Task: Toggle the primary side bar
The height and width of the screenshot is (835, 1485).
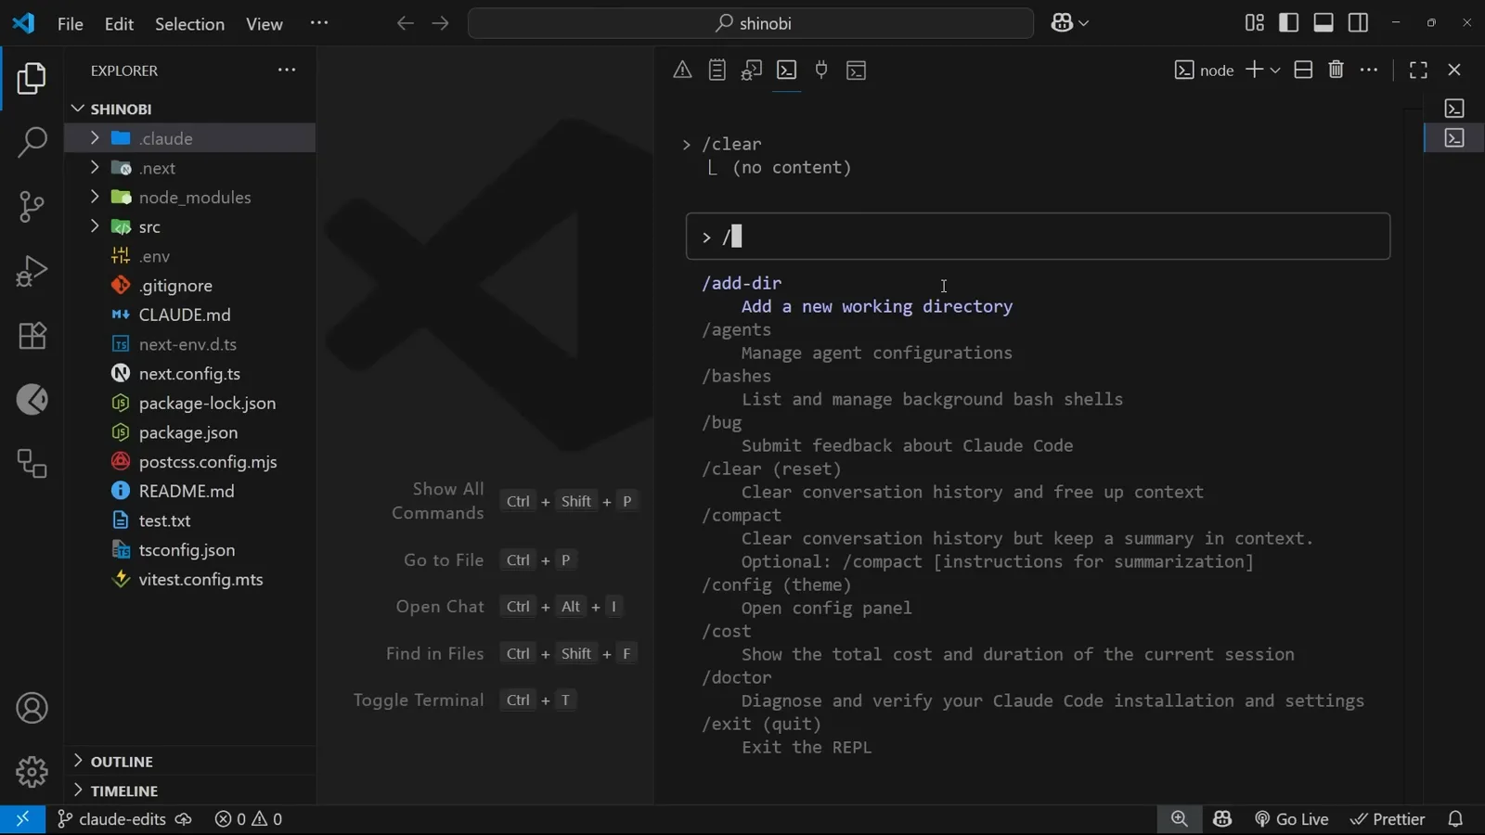Action: [x=1289, y=22]
